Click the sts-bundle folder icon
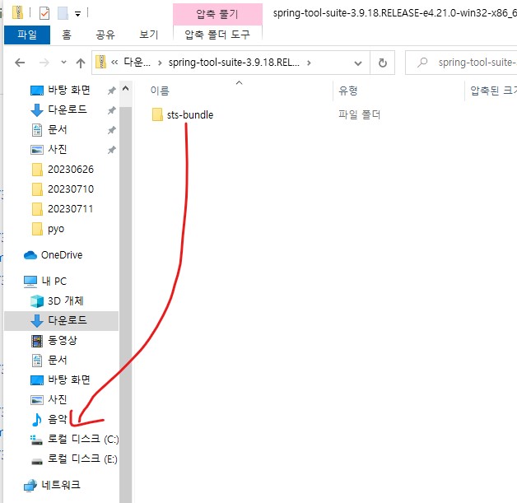Screen dimensions: 517x503 [x=157, y=114]
